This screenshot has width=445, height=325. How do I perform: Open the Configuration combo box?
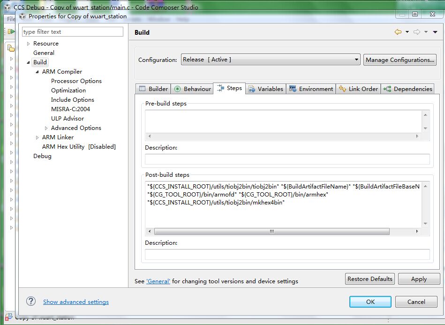click(x=271, y=60)
